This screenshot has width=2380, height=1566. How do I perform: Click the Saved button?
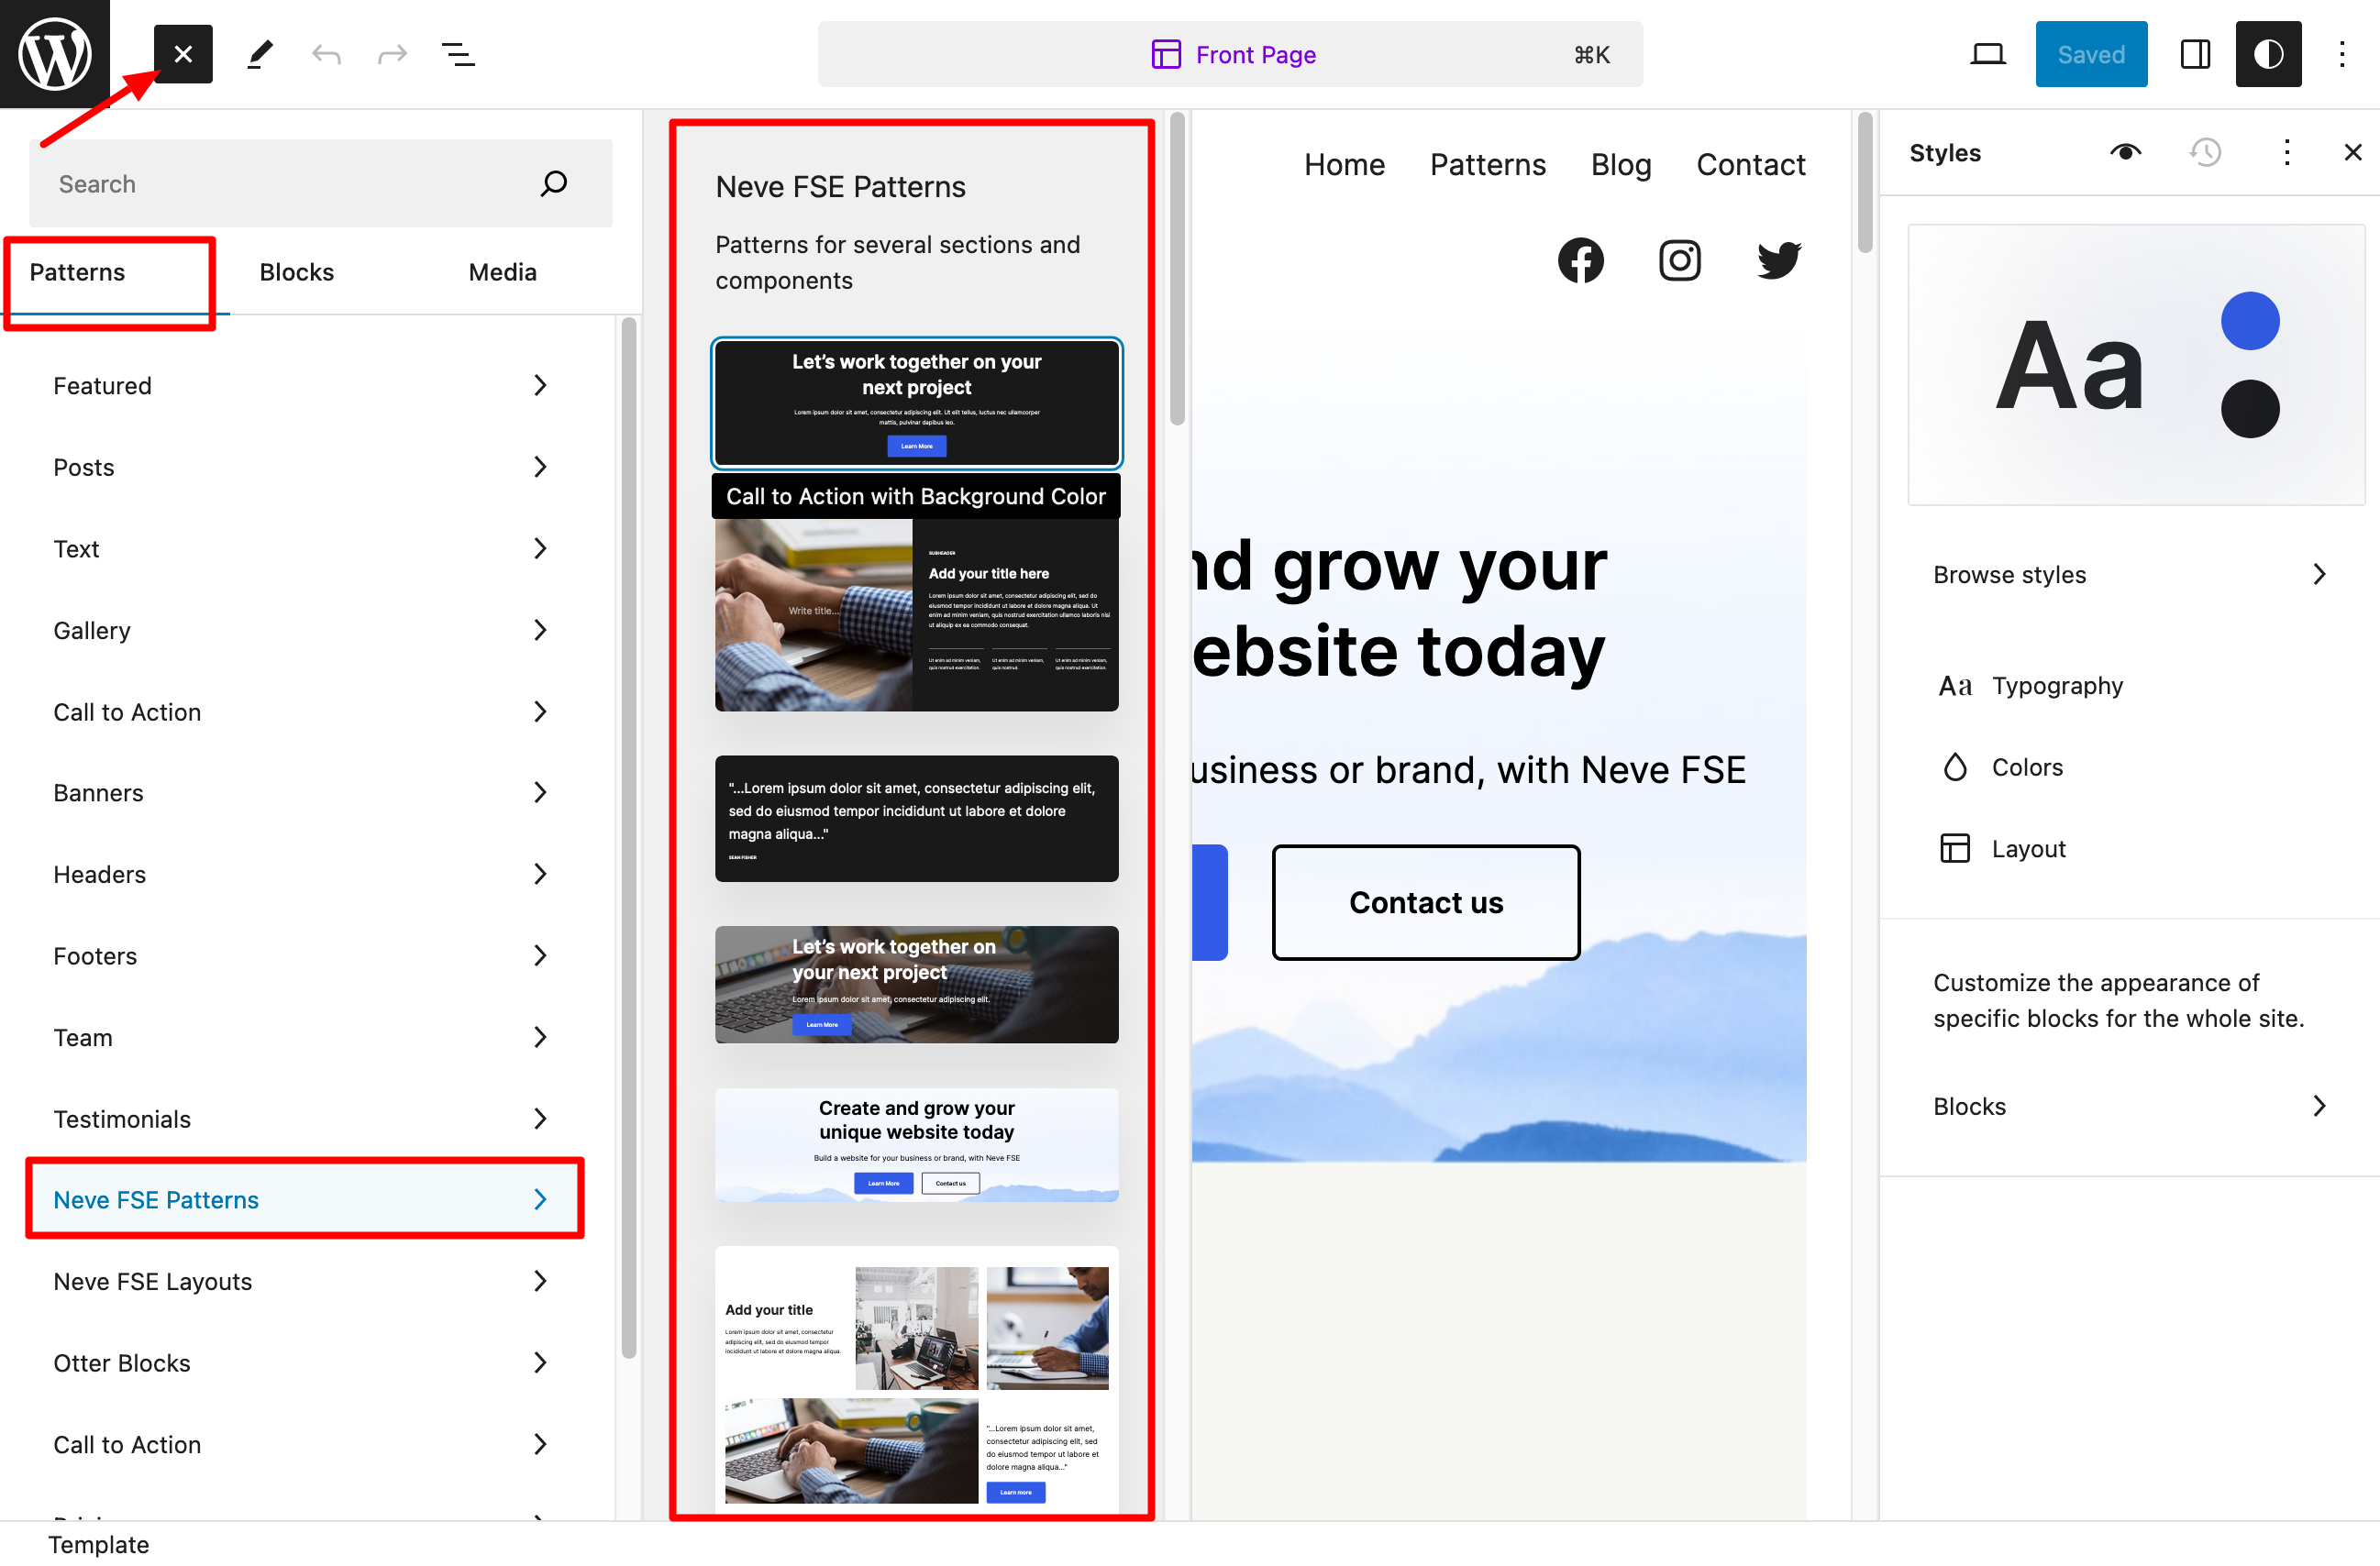(x=2091, y=54)
